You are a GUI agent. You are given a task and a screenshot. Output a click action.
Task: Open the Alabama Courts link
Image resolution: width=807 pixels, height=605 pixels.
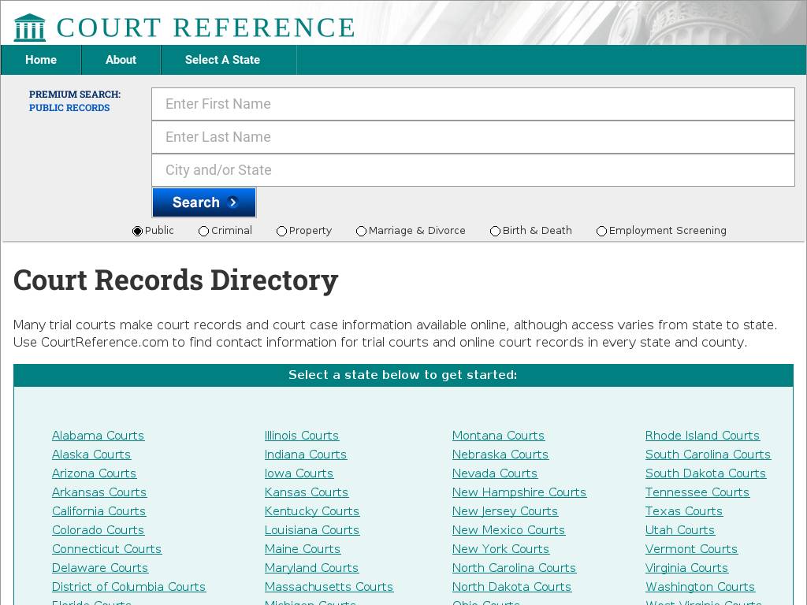tap(98, 436)
